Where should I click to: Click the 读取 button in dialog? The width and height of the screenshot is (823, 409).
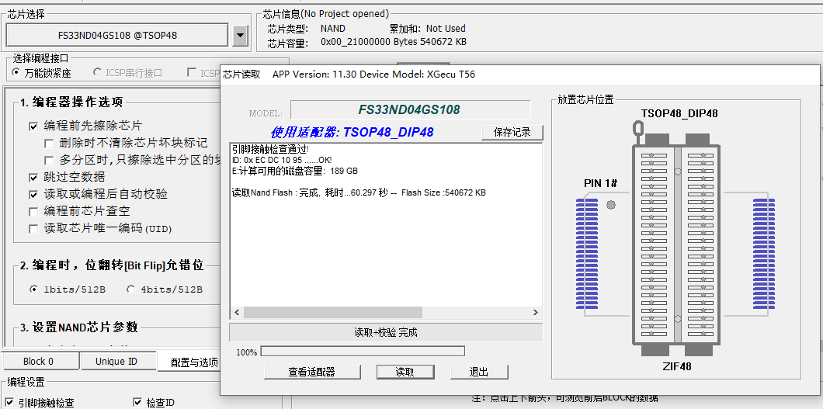[x=405, y=372]
